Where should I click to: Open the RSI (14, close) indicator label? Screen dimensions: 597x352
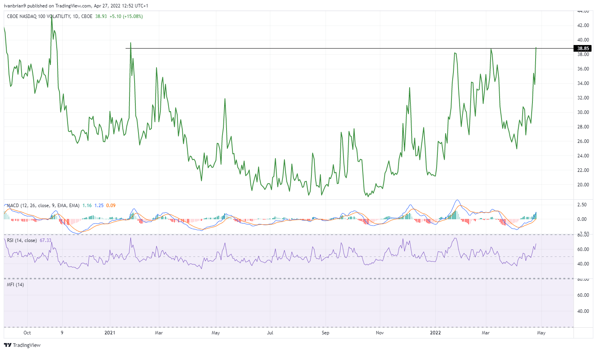point(22,240)
